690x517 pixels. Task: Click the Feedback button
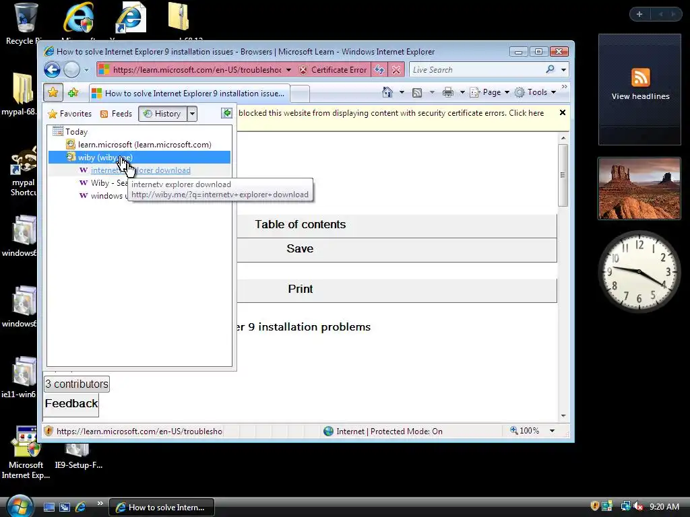71,404
